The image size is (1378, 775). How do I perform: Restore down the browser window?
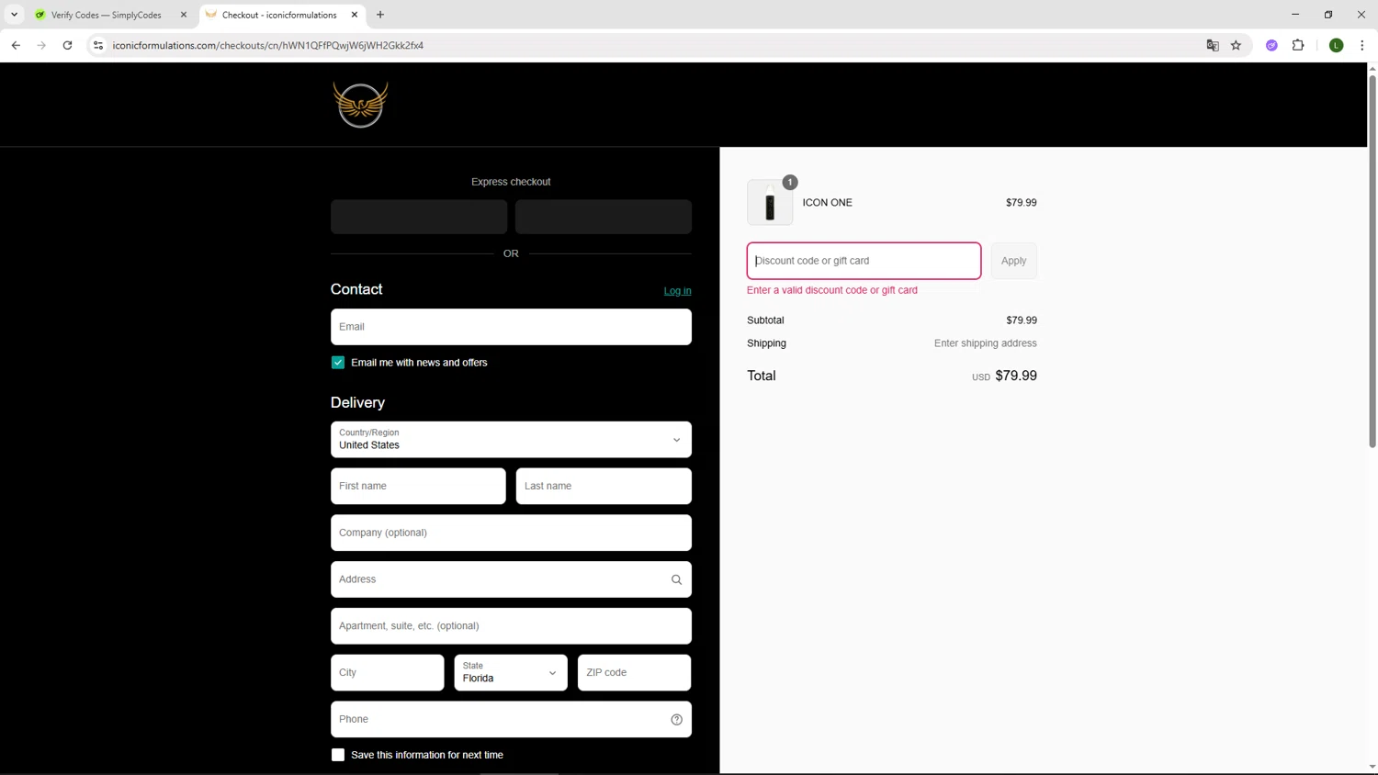[x=1328, y=15]
